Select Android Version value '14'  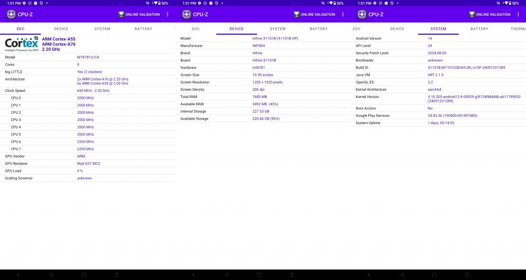click(x=430, y=38)
